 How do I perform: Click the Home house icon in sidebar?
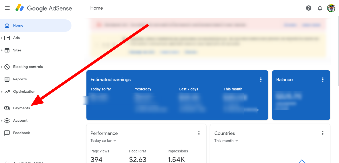(7, 26)
